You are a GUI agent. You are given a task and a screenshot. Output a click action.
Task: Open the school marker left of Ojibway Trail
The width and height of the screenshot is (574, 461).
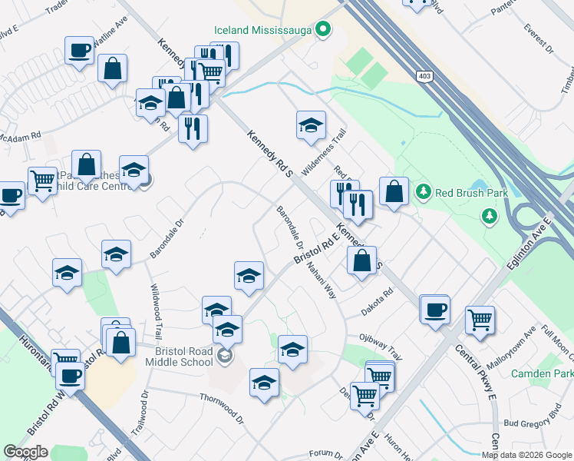click(x=292, y=350)
